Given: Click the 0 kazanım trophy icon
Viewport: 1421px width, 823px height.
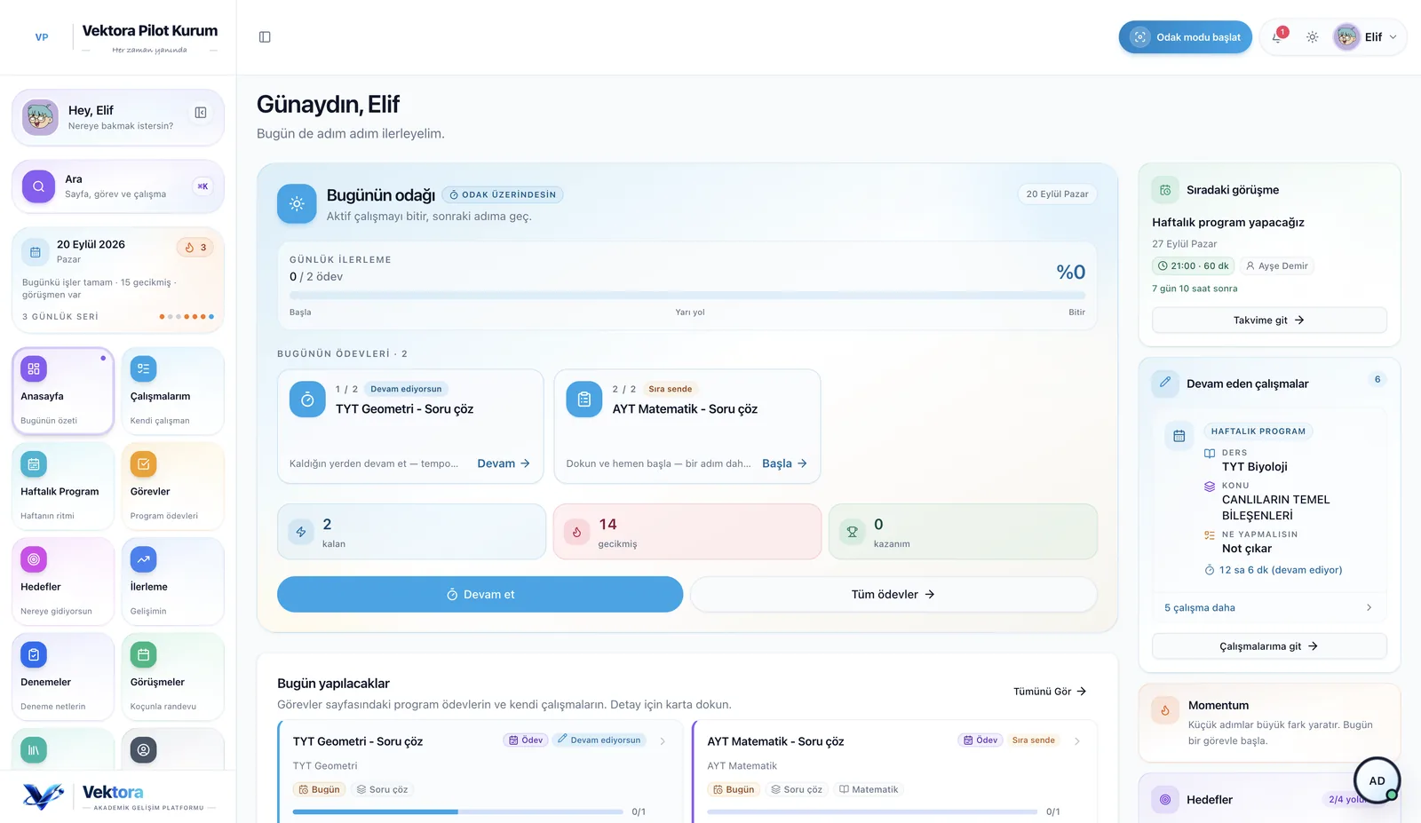Looking at the screenshot, I should [852, 532].
